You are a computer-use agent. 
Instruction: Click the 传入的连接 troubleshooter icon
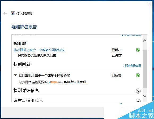tap(13, 13)
